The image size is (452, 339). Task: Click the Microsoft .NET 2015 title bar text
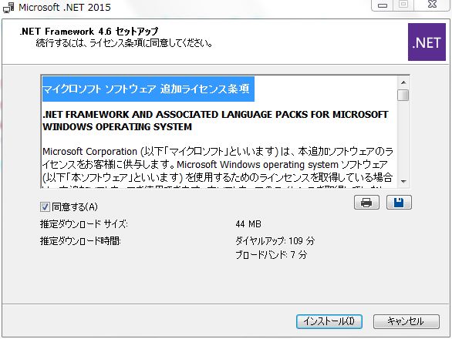[x=65, y=7]
